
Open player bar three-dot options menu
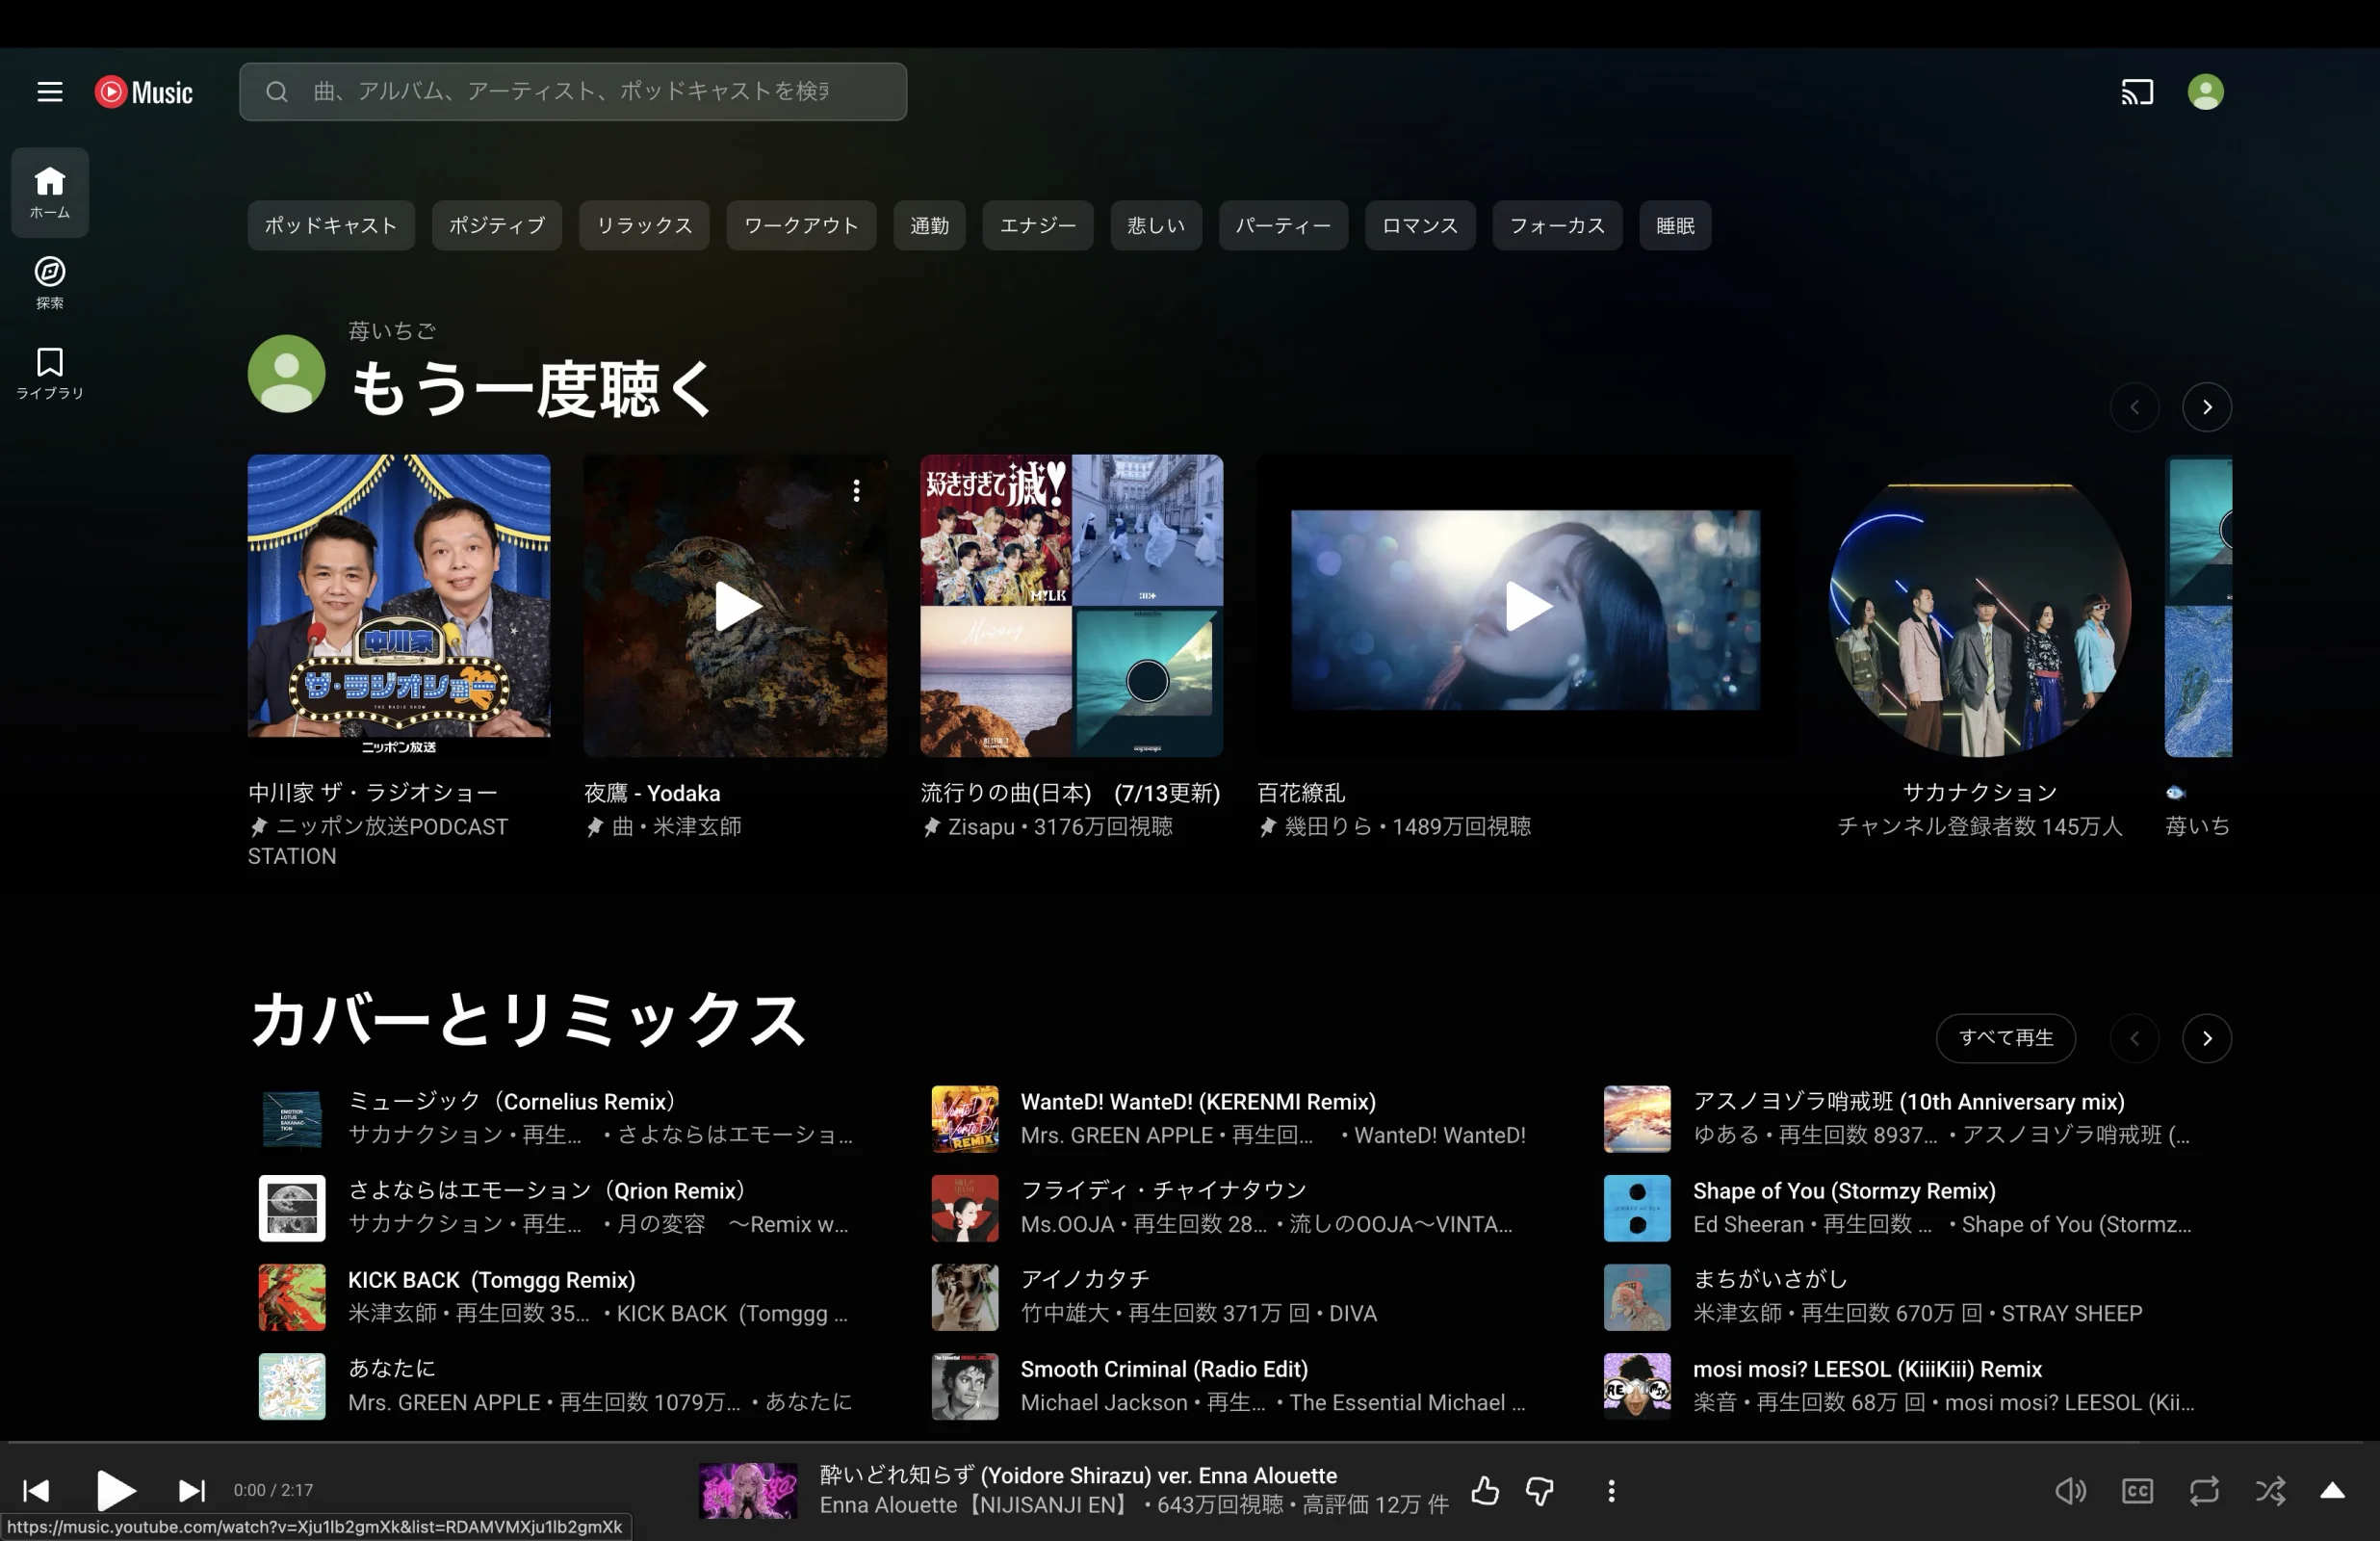click(x=1611, y=1491)
